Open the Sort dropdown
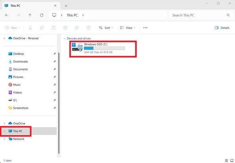This screenshot has width=235, height=163. [x=106, y=28]
